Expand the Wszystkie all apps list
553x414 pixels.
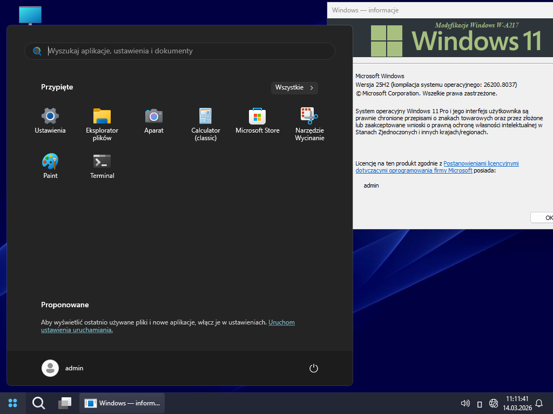(x=294, y=87)
